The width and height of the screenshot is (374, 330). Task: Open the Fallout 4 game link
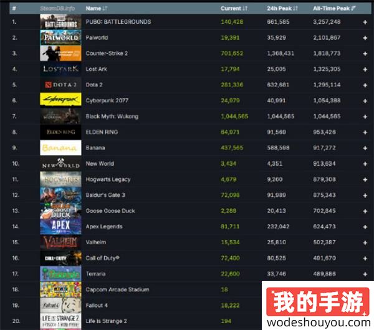click(97, 305)
